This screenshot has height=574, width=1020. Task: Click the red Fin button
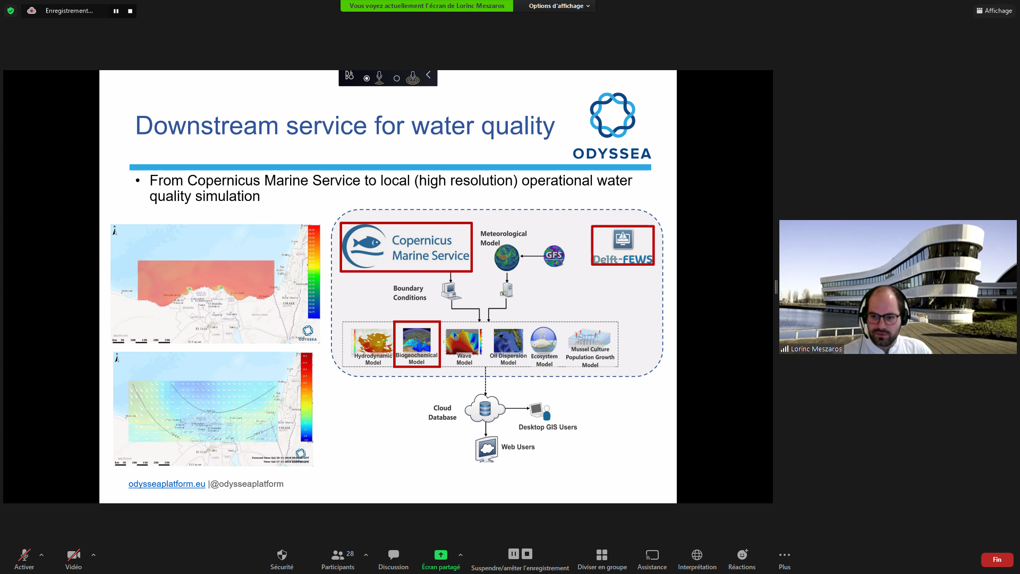997,560
